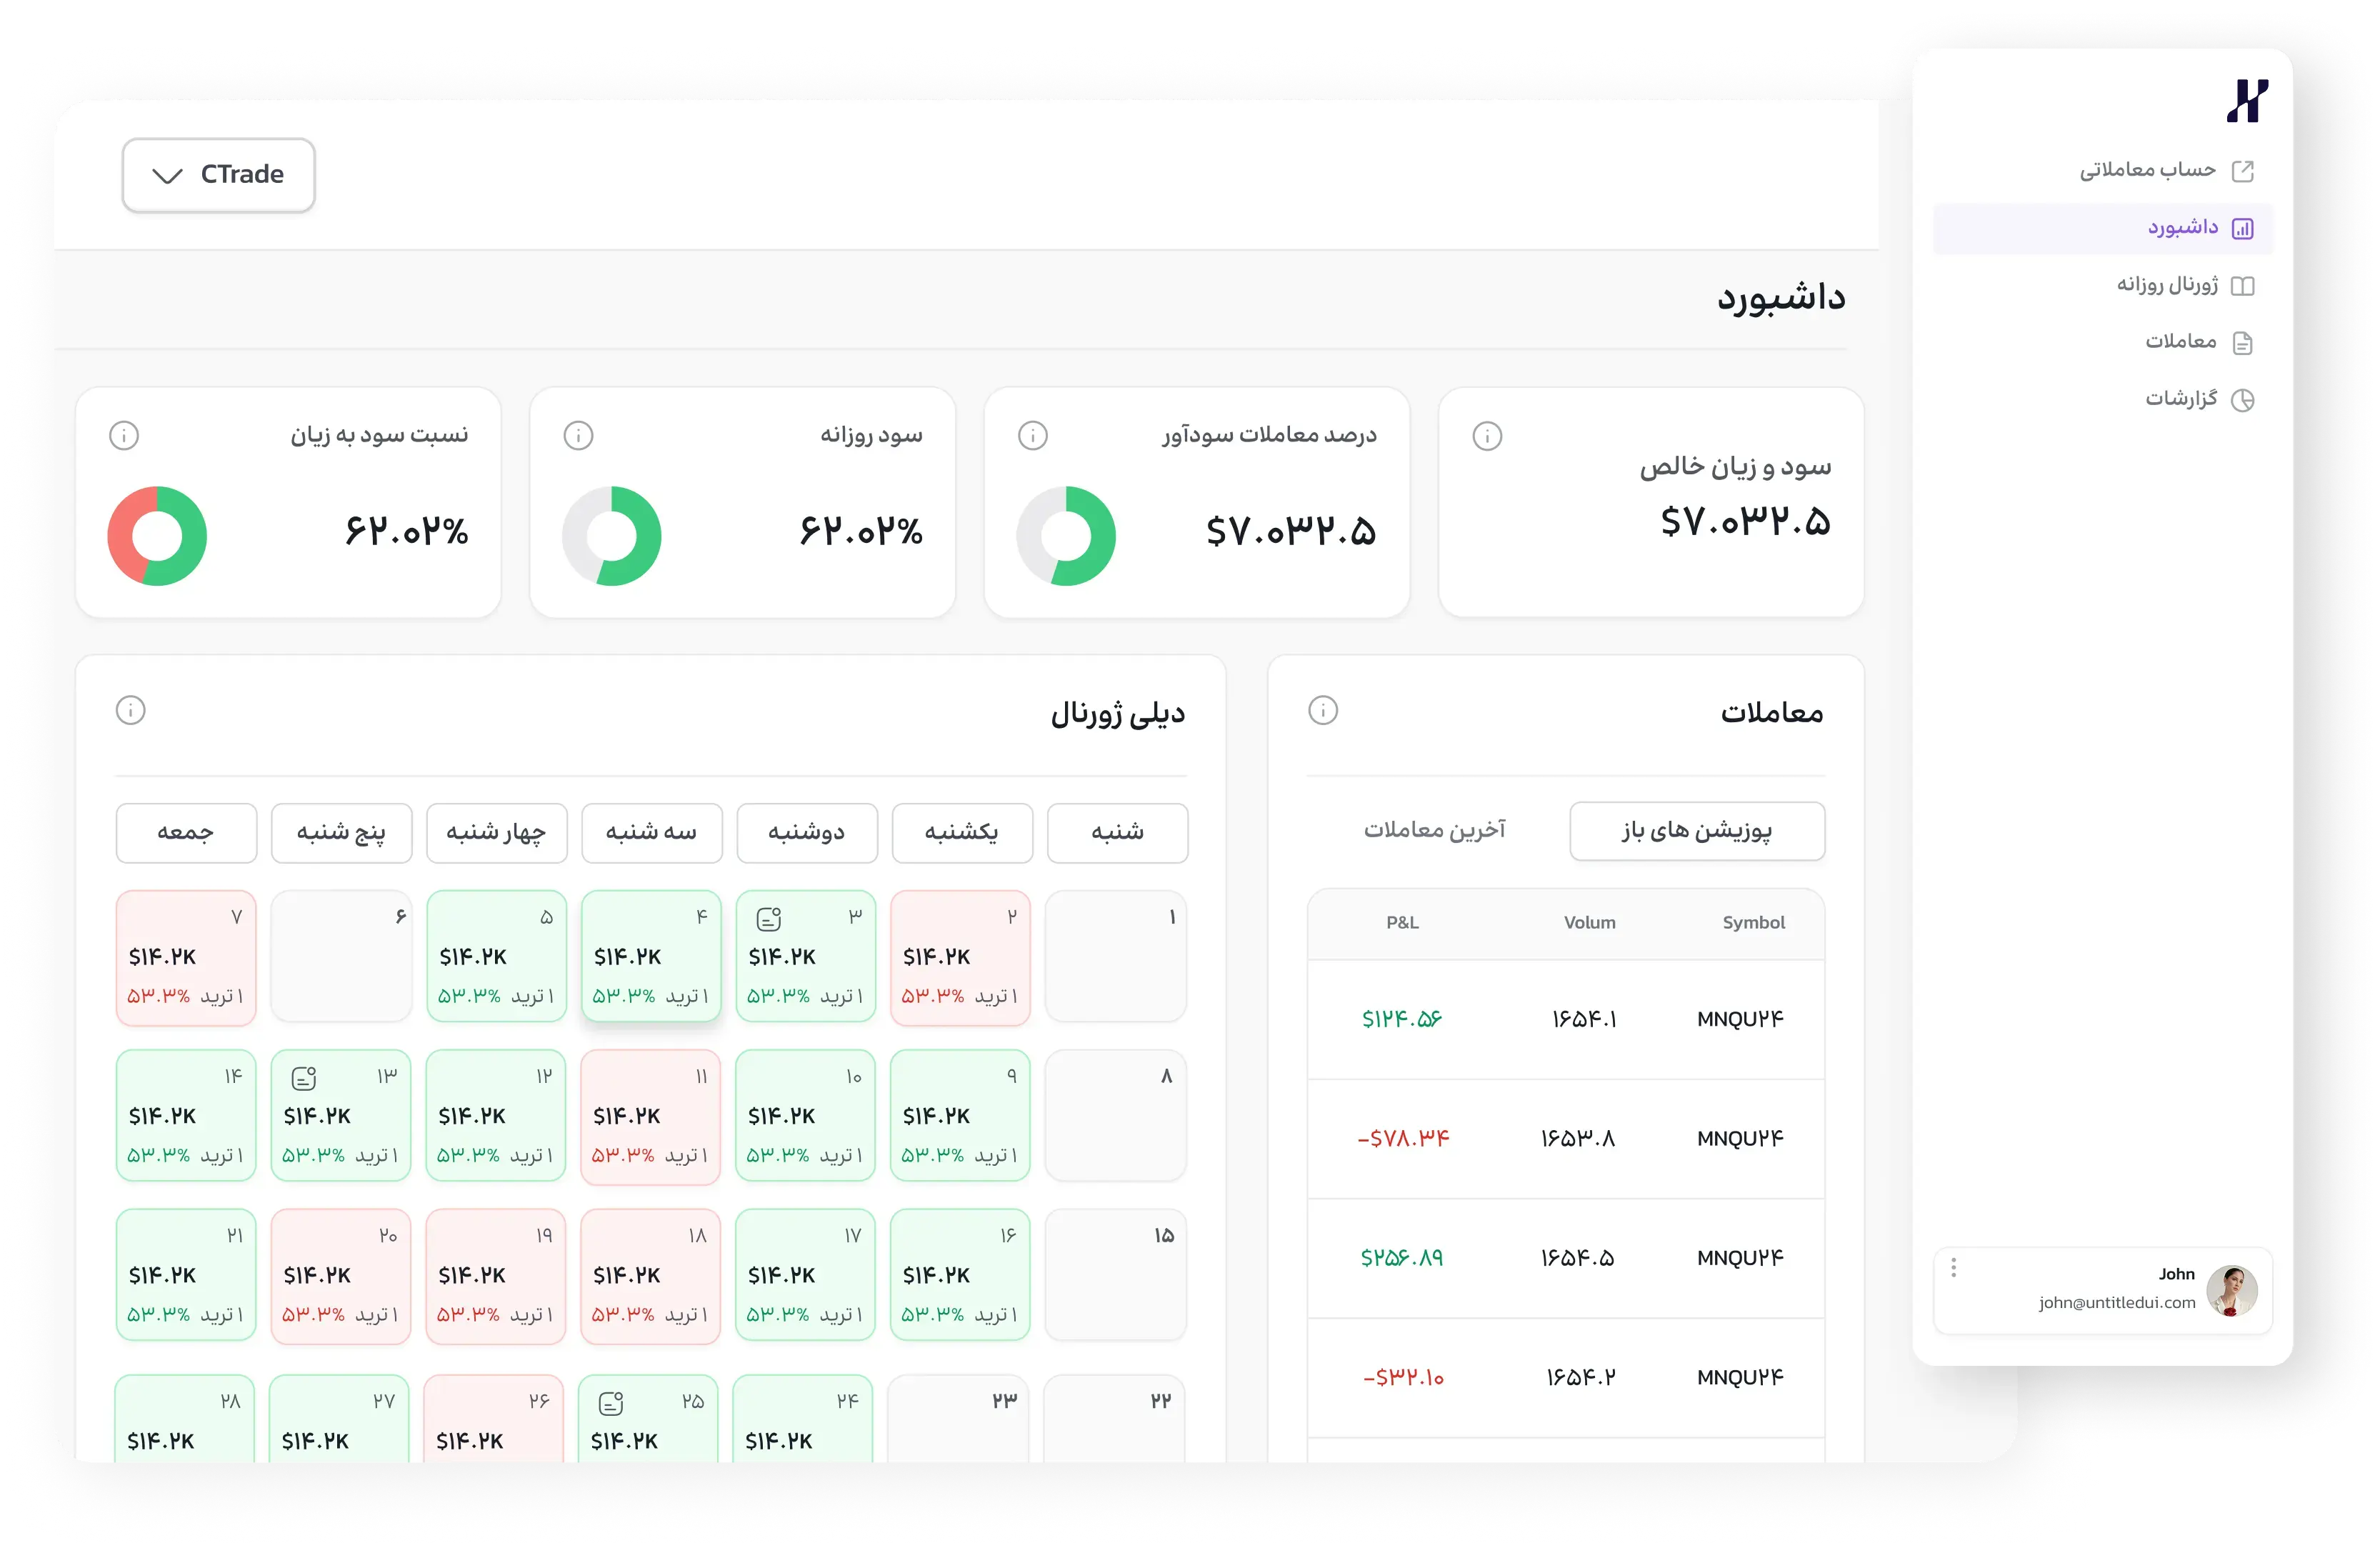Select the پوزیشن های باز tab
The width and height of the screenshot is (2380, 1543).
coord(1697,831)
